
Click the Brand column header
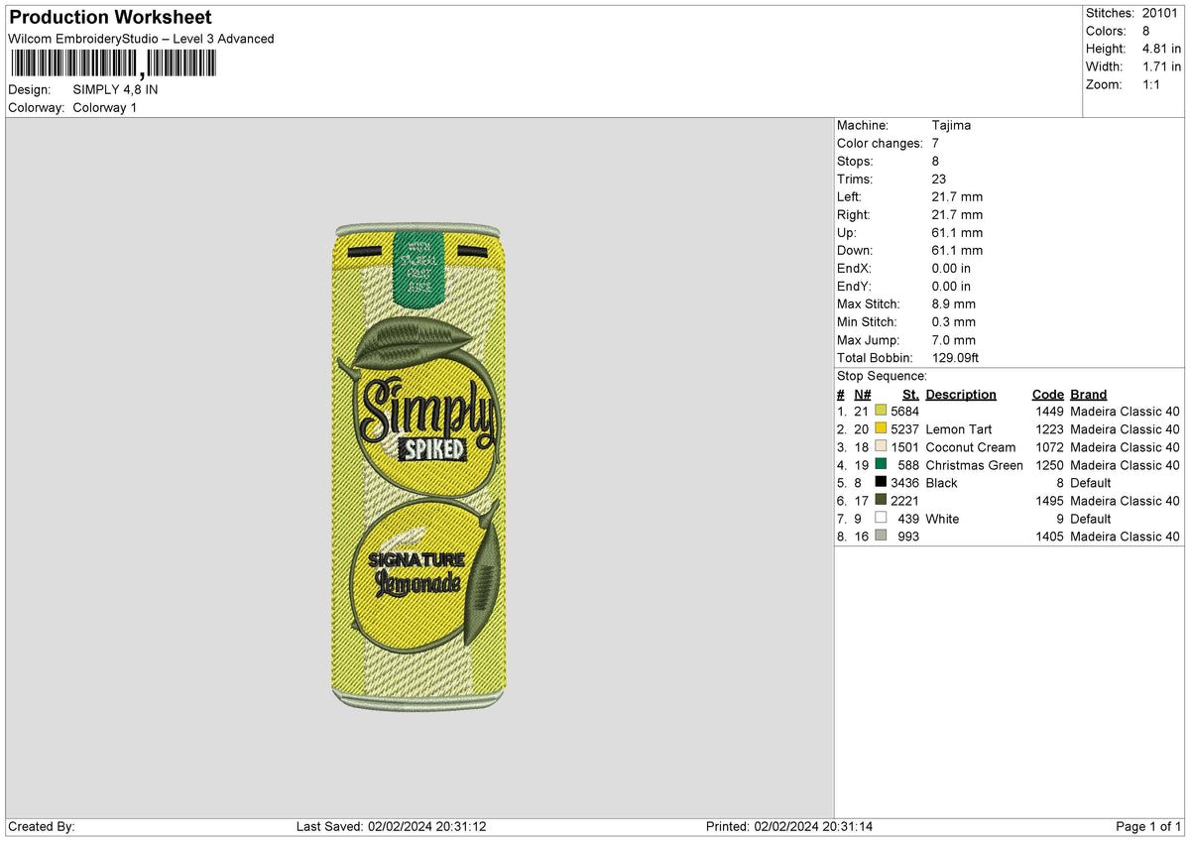1089,394
